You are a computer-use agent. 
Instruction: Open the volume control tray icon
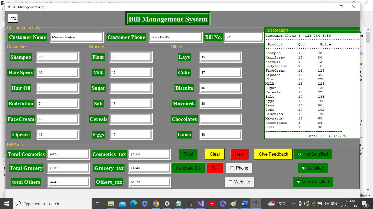pyautogui.click(x=326, y=203)
